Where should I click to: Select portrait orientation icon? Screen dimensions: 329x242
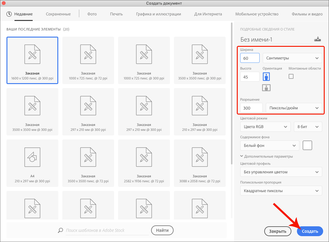click(266, 77)
